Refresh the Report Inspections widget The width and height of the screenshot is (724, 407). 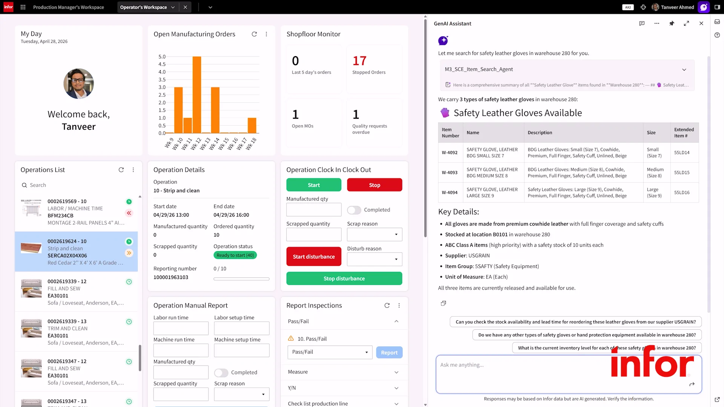tap(387, 306)
